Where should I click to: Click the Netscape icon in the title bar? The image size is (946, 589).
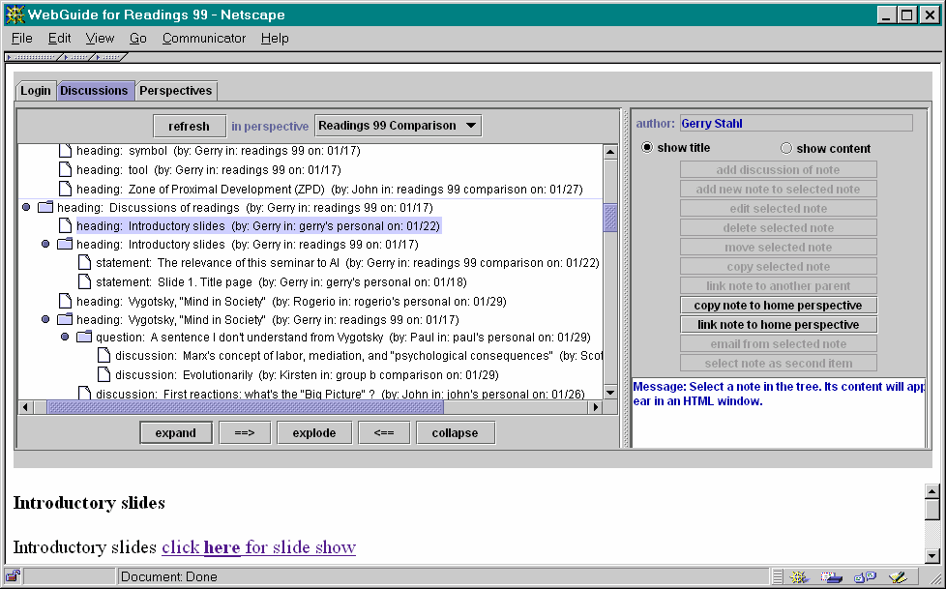pyautogui.click(x=15, y=15)
